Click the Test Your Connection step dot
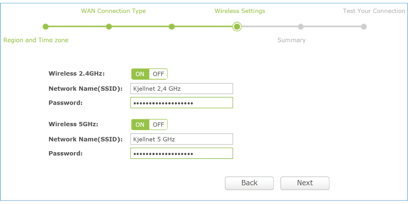Viewport: 408px width, 204px height. pyautogui.click(x=364, y=27)
